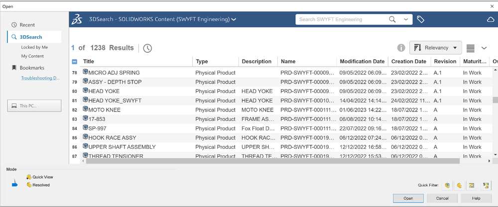498x207 pixels.
Task: Click the Open button
Action: click(x=408, y=198)
